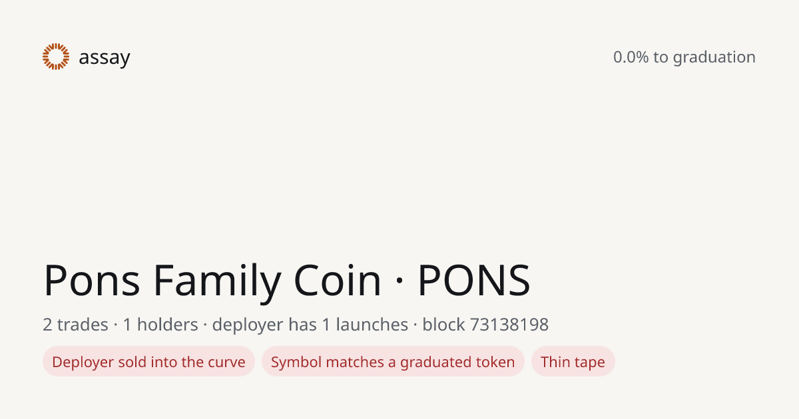Click the dot between trades and holders
Image resolution: width=799 pixels, height=419 pixels.
(116, 325)
